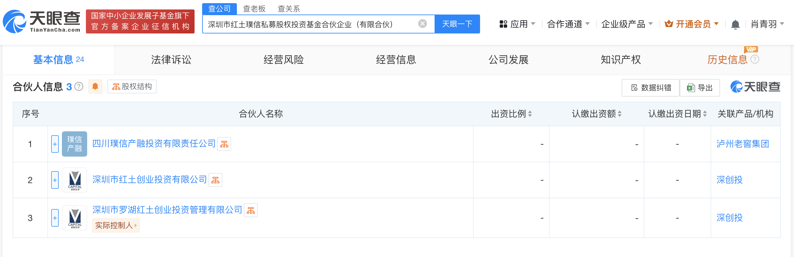
Task: Open 深圳市红土创业投资有限公司 link
Action: point(149,180)
